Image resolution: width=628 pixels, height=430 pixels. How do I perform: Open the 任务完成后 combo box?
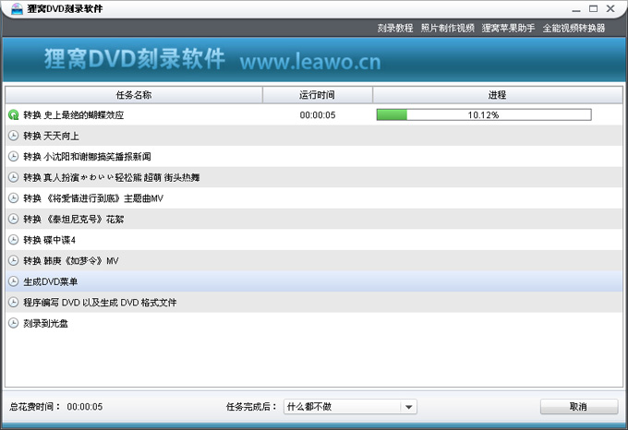point(350,407)
